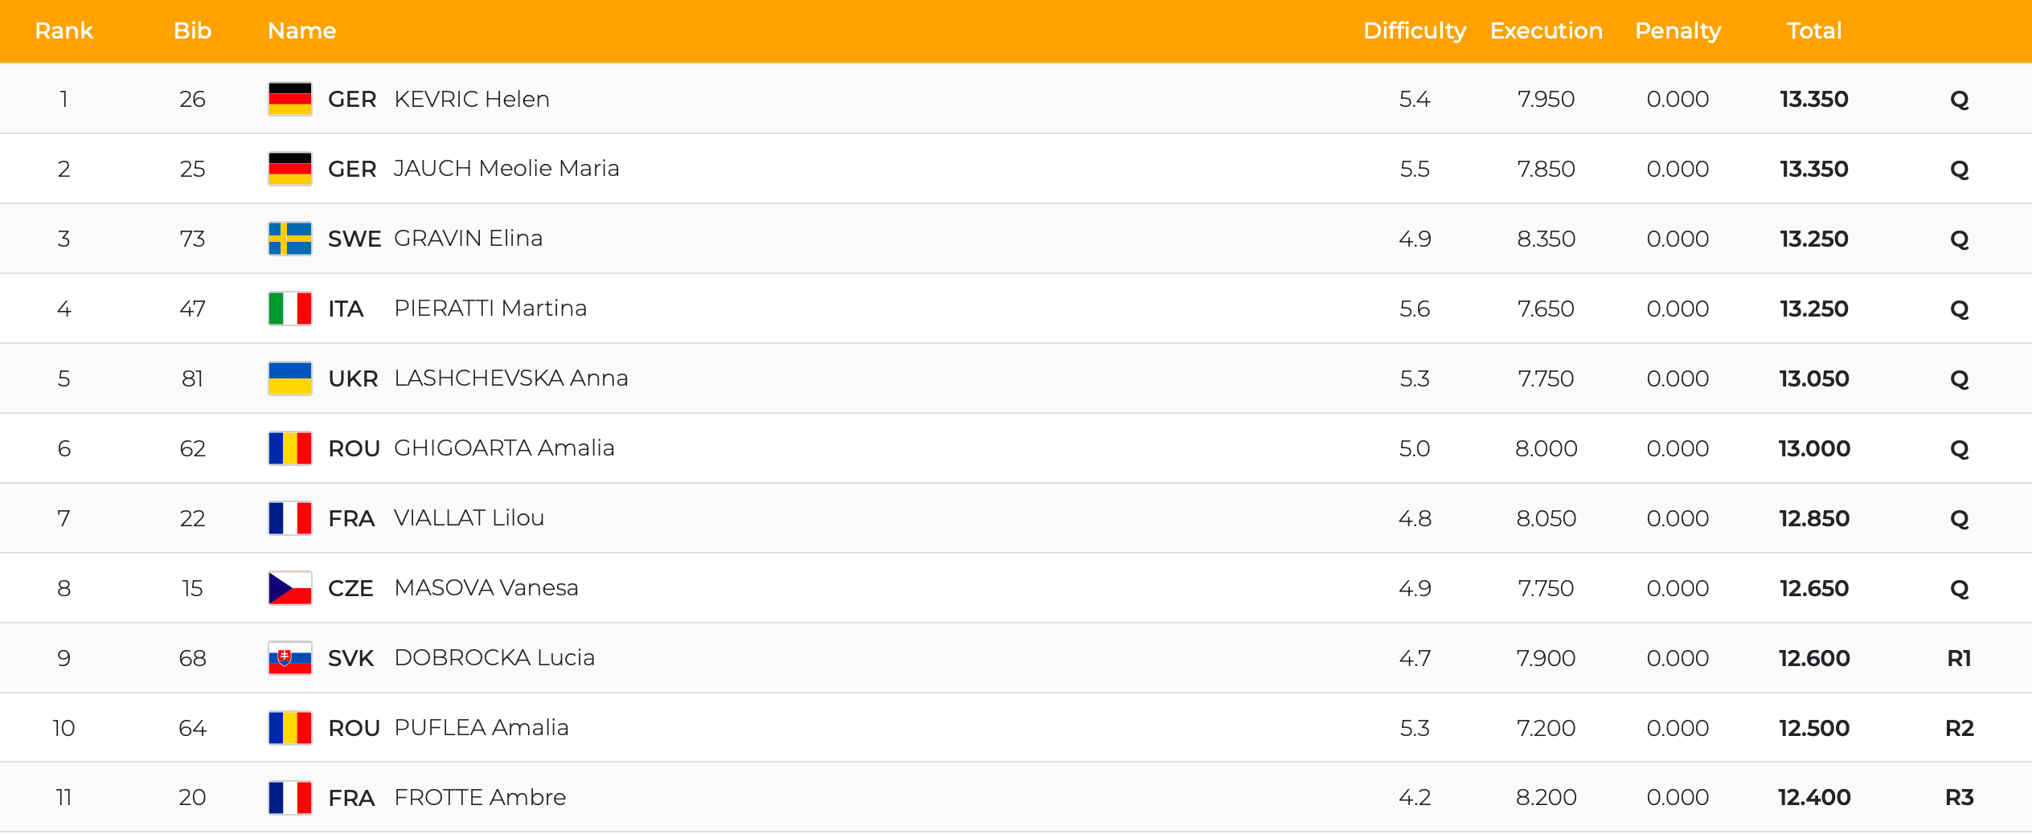Click the 13.050 total for LASHCHEVSKA Anna

coord(1814,378)
